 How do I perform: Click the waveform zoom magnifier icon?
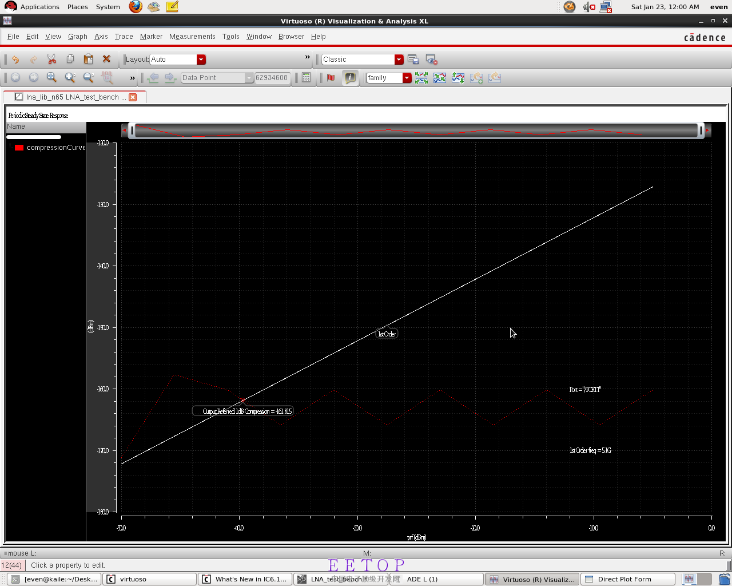click(106, 77)
